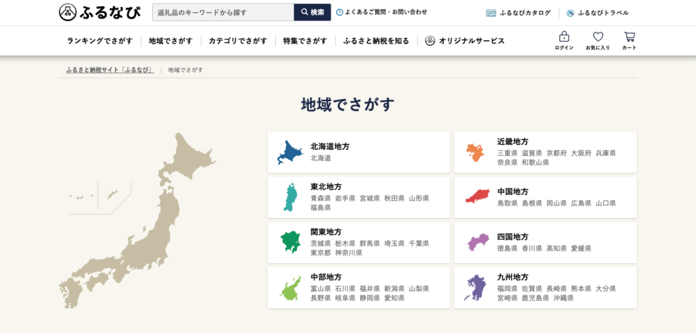Click the ふるなび logo icon
Image resolution: width=696 pixels, height=333 pixels.
[x=69, y=12]
